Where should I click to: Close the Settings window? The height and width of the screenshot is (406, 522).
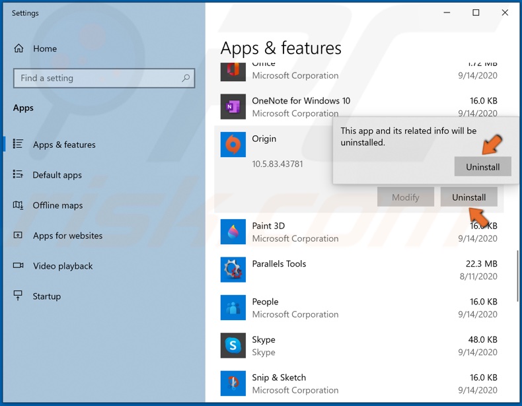point(505,13)
